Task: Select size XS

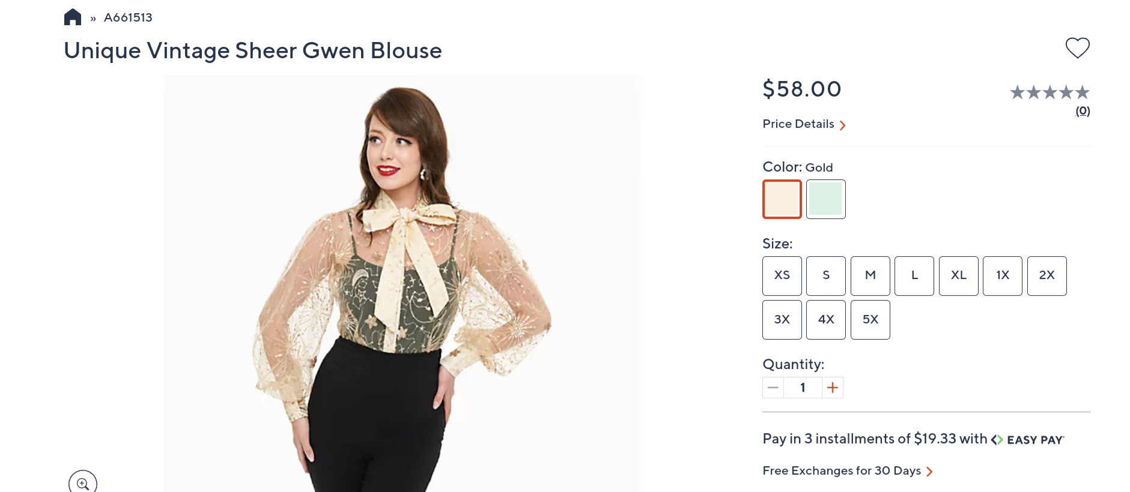Action: (782, 276)
